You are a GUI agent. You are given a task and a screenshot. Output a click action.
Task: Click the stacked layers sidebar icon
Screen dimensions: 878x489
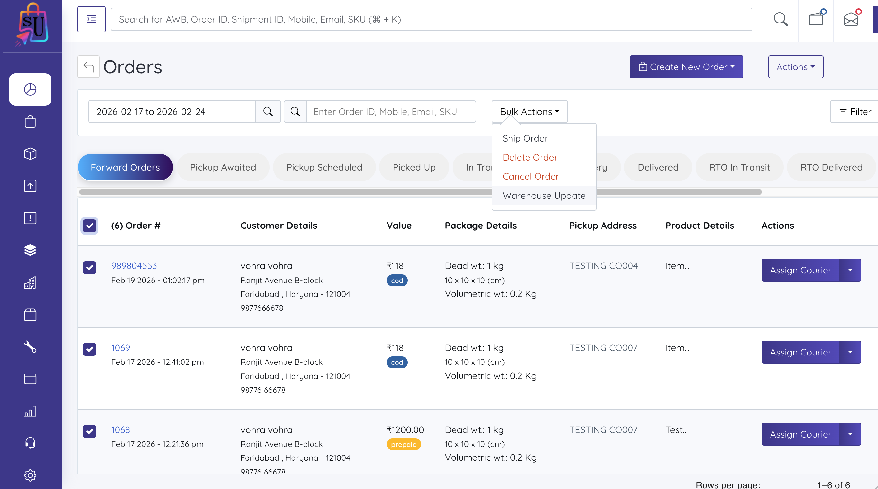(30, 250)
